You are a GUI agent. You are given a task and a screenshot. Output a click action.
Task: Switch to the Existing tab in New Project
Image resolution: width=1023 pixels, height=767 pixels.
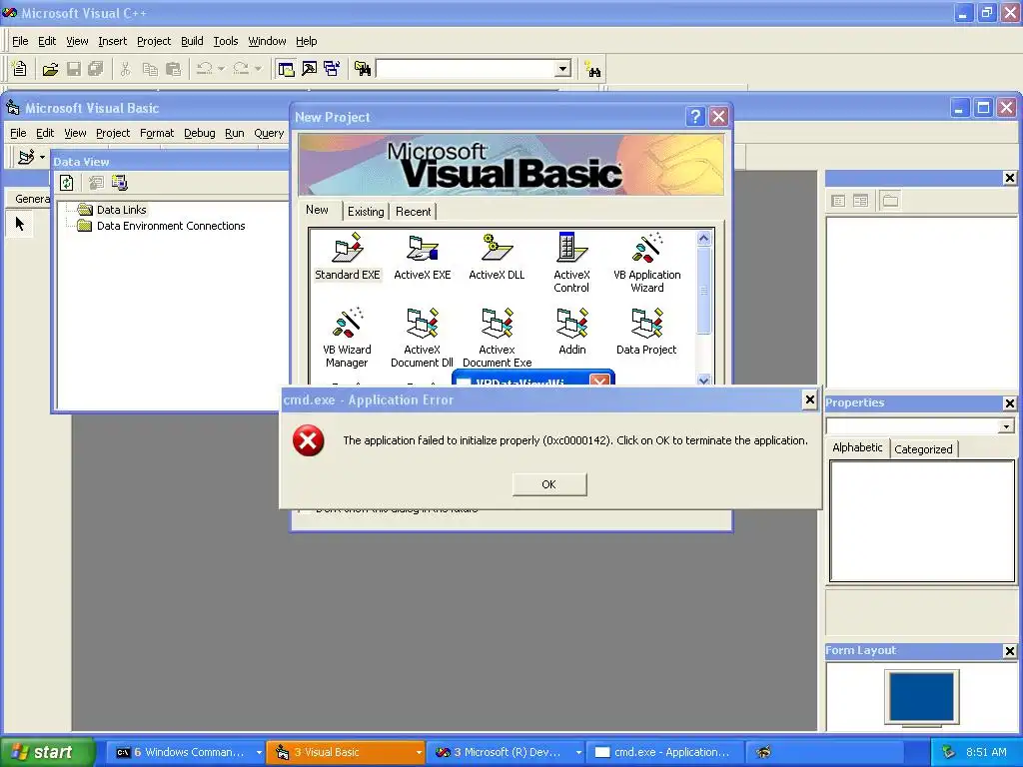[366, 212]
